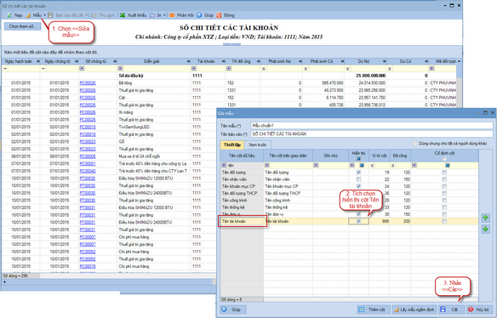
Task: Open voucher link PC00008 for Mua xe ô tô
Action: click(x=88, y=156)
